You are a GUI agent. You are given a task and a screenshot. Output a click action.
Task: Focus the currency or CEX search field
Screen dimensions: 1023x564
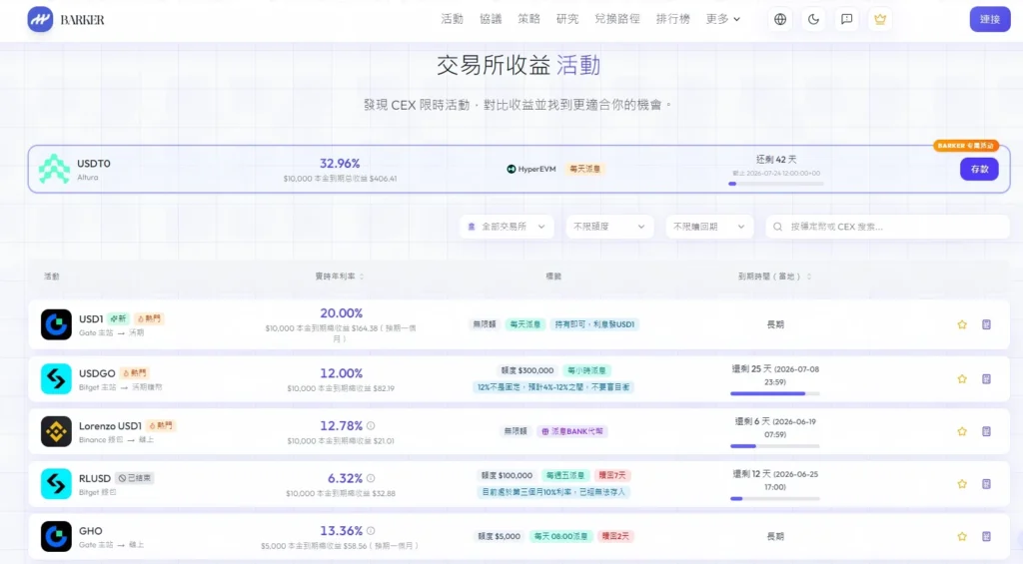click(887, 227)
